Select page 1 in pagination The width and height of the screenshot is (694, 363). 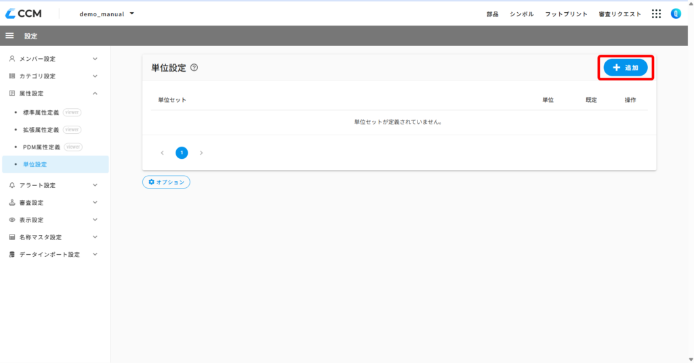(182, 153)
